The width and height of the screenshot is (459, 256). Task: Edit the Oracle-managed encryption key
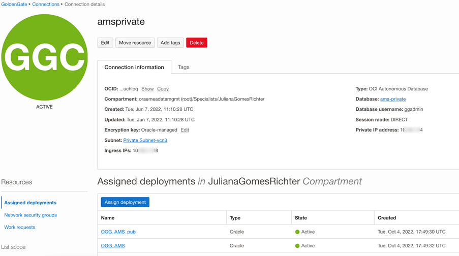click(185, 130)
